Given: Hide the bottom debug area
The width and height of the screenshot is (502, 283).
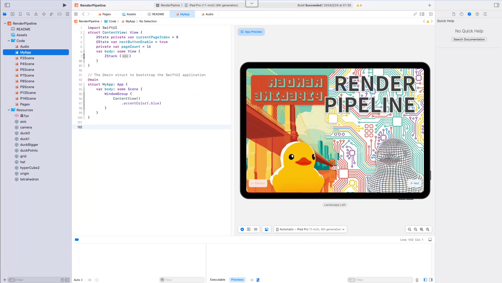Looking at the screenshot, I should [430, 240].
